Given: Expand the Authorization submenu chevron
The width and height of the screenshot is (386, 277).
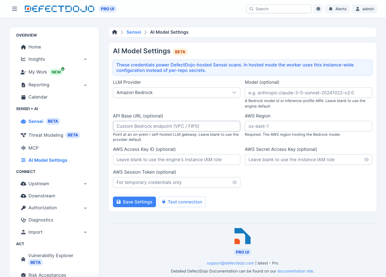Looking at the screenshot, I should pos(85,208).
